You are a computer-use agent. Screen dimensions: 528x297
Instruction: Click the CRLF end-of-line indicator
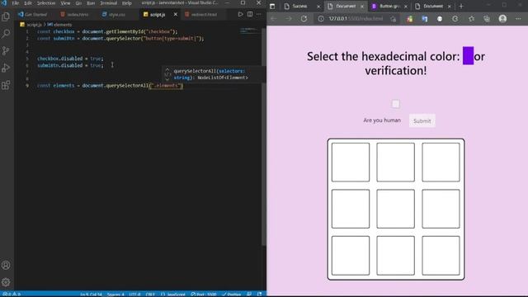[150, 294]
